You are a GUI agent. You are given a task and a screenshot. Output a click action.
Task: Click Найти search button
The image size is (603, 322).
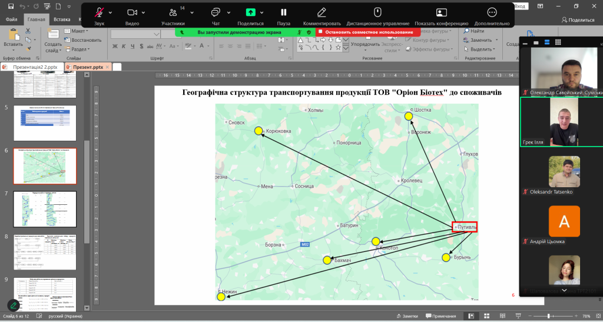474,31
